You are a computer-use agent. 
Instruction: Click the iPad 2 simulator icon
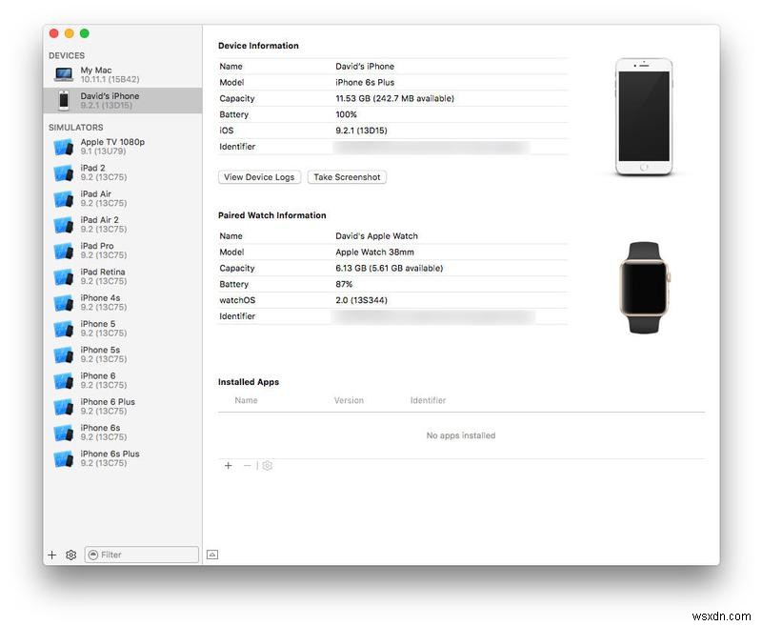click(x=64, y=172)
